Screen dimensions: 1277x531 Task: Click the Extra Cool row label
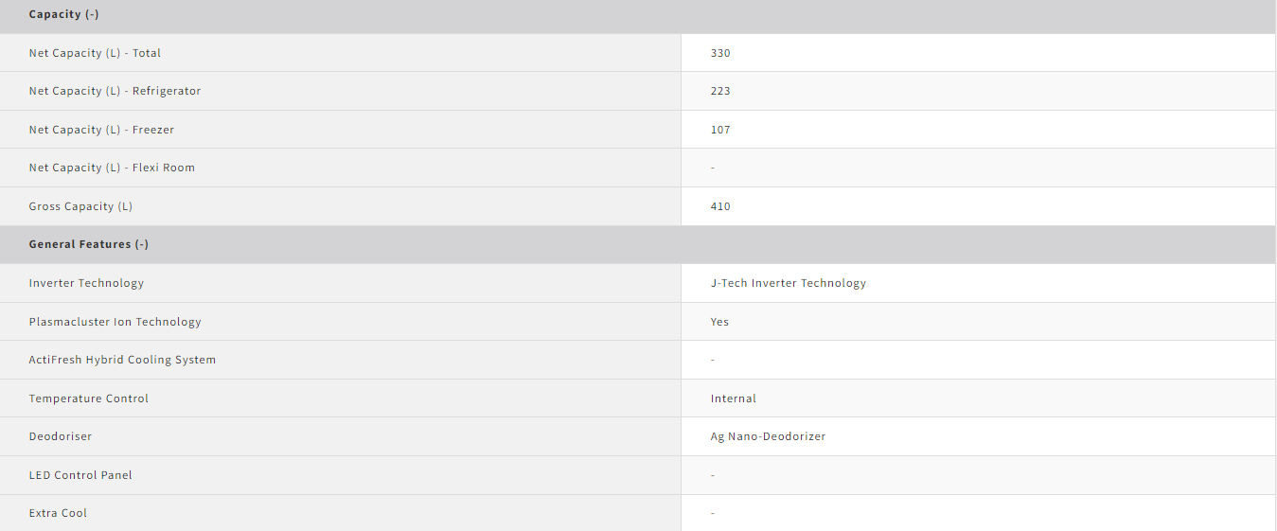tap(58, 513)
